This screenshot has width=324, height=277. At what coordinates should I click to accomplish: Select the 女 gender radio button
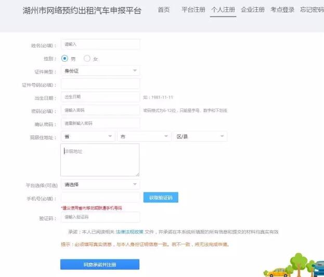(x=87, y=59)
